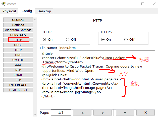Click the copyrights.html line in editor
This screenshot has height=118, width=158.
[80, 84]
